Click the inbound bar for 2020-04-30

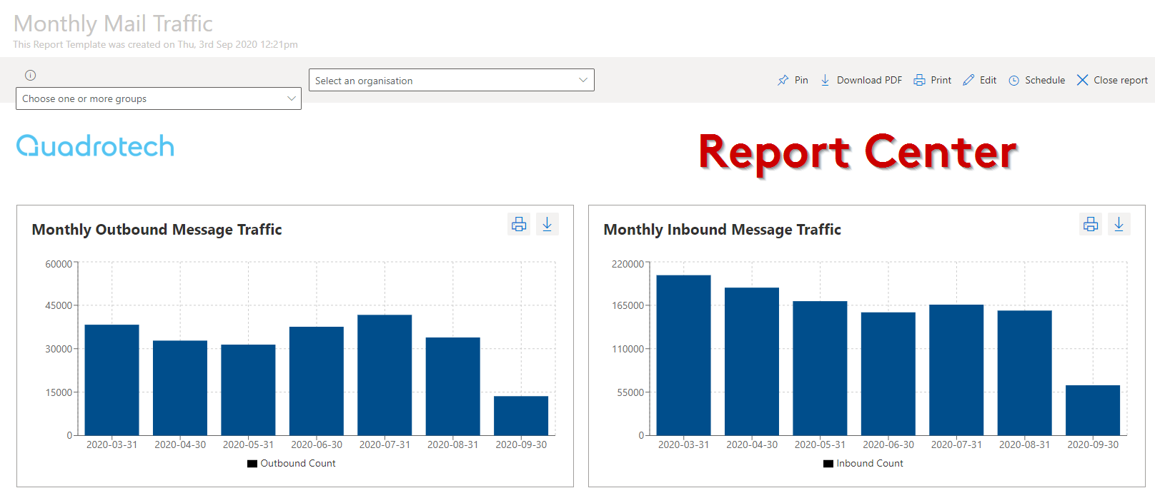pyautogui.click(x=752, y=361)
